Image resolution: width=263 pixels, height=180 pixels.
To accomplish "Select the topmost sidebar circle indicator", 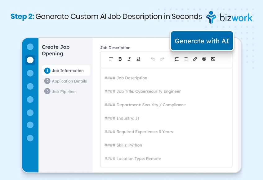I will click(30, 47).
